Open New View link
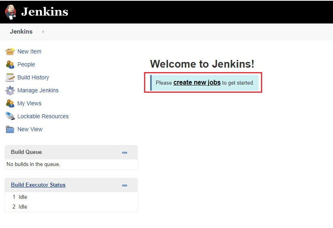This screenshot has height=228, width=333. (30, 129)
